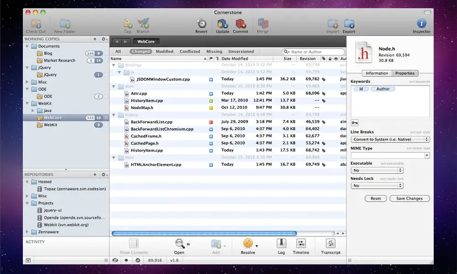This screenshot has width=457, height=274.
Task: Select the Modified filter
Action: [165, 52]
